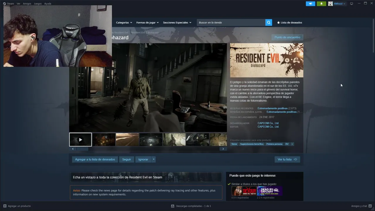Click the Dead by Daylight game thumbnail
This screenshot has width=375, height=211.
[270, 191]
